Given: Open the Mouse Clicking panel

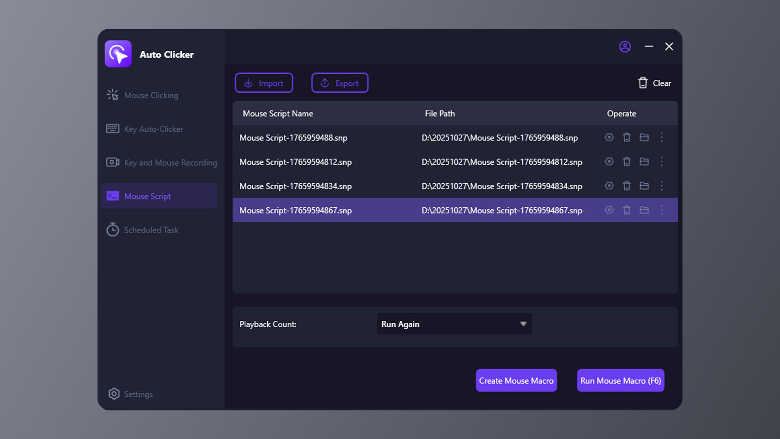Looking at the screenshot, I should coord(151,95).
